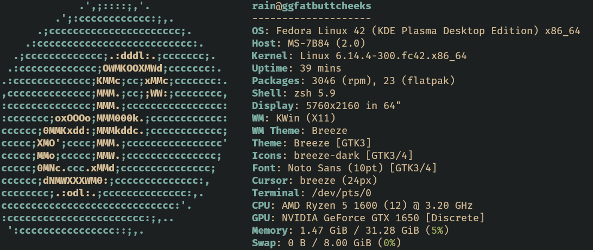
Task: Click the WM Theme Breeze entry
Action: (300, 131)
